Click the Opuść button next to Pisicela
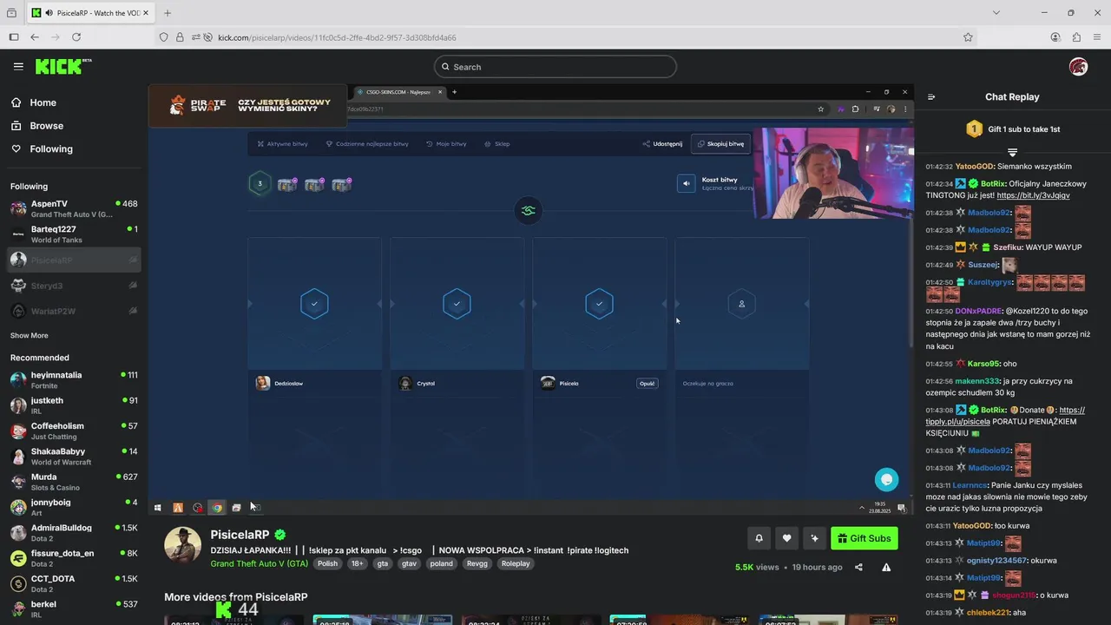Viewport: 1111px width, 625px height. 647,383
